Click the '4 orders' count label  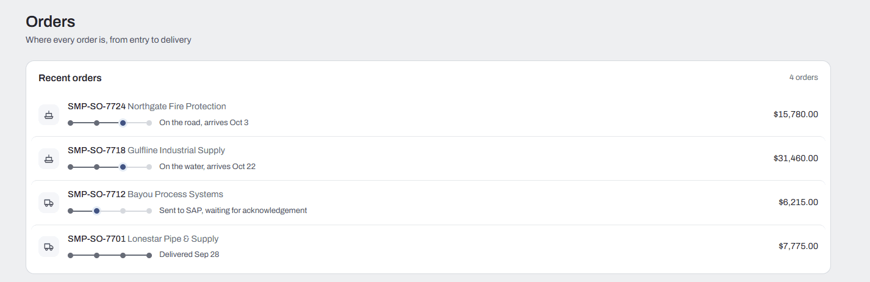coord(803,78)
